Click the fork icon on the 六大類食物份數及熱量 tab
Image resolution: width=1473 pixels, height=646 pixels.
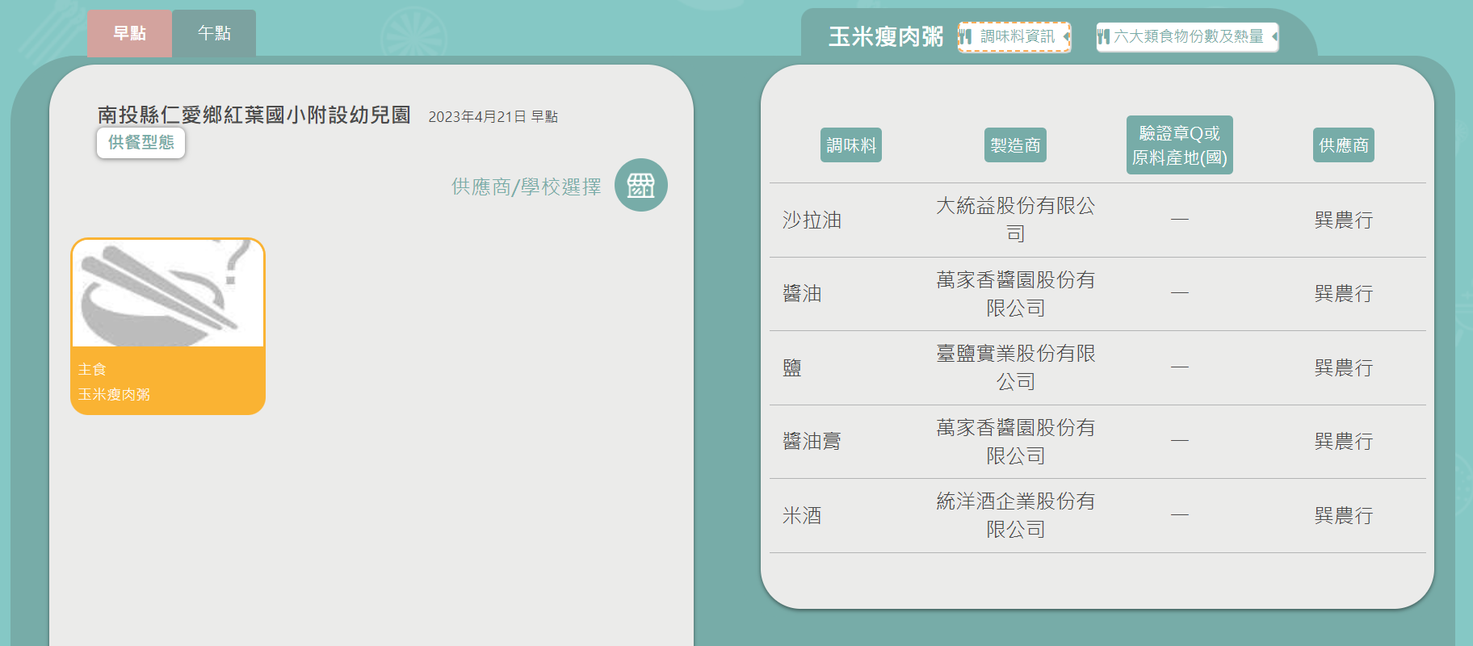point(1103,36)
